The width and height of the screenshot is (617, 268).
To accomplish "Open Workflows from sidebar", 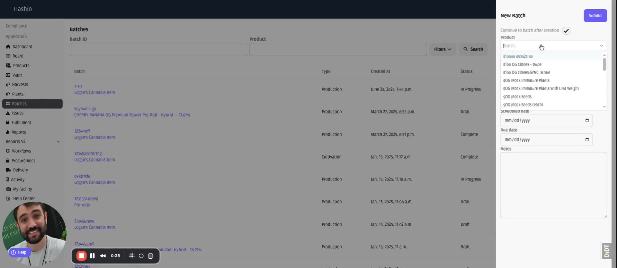I will coord(18,151).
